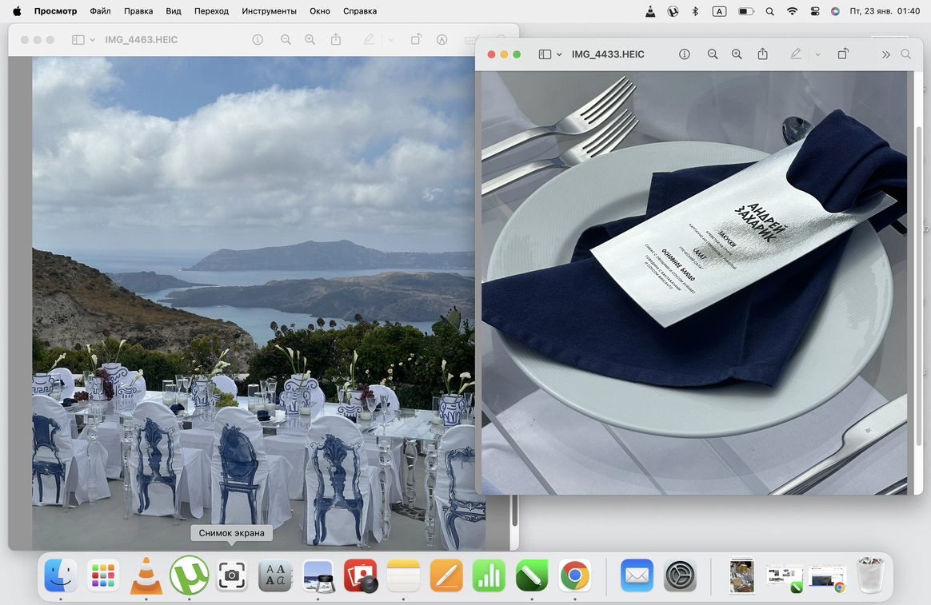Image resolution: width=931 pixels, height=605 pixels.
Task: Open the Инструменты menu
Action: [x=269, y=11]
